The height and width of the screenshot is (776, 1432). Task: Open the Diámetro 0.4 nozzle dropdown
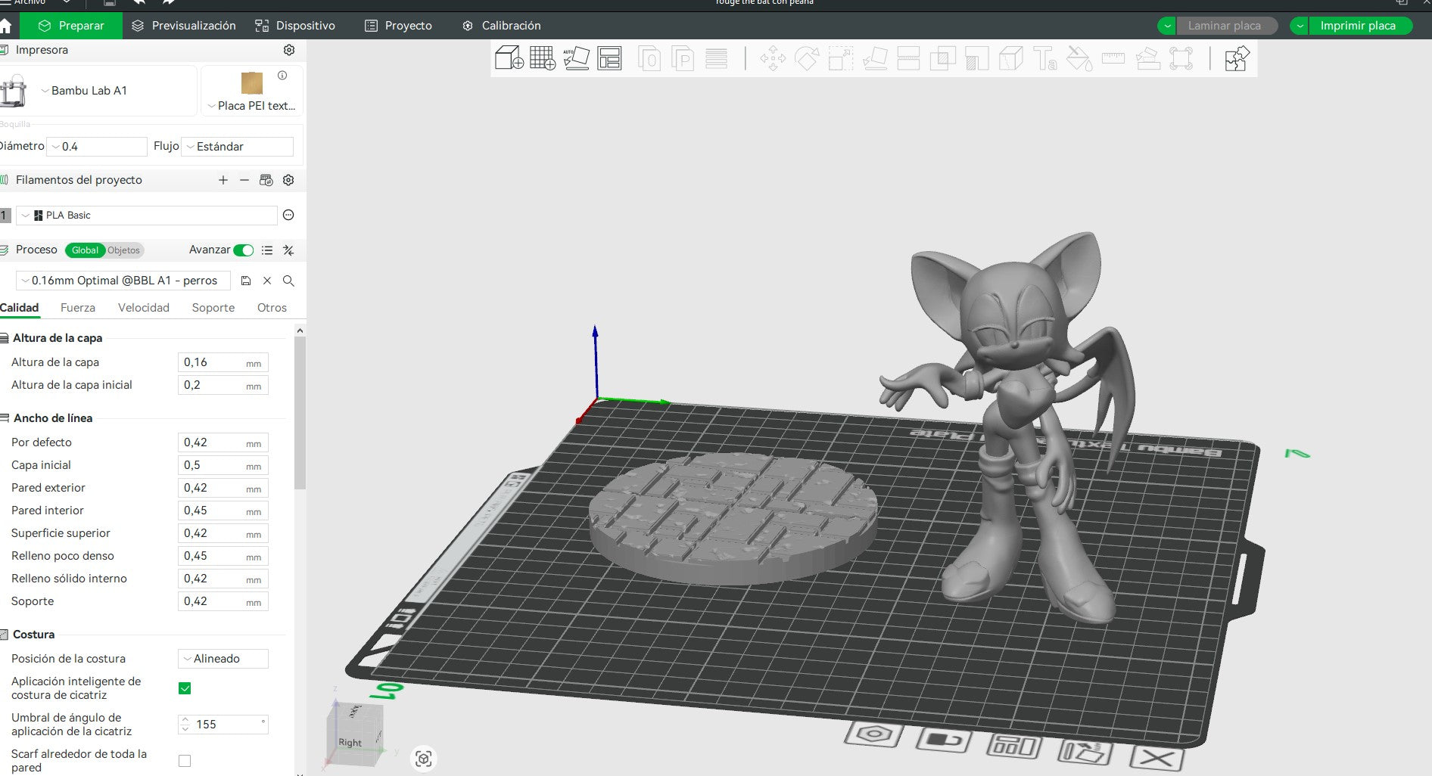pyautogui.click(x=97, y=147)
